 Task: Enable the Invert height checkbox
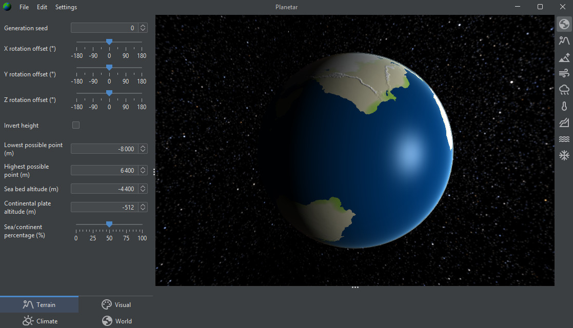point(75,125)
